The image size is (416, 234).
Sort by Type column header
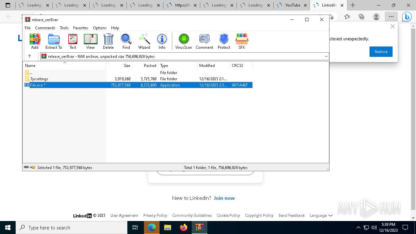click(178, 66)
